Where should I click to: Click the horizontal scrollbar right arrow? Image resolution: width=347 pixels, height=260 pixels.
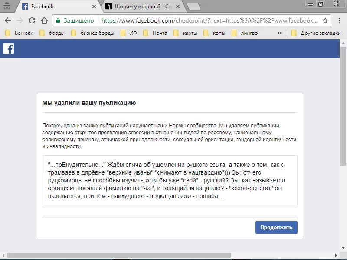[x=336, y=255]
